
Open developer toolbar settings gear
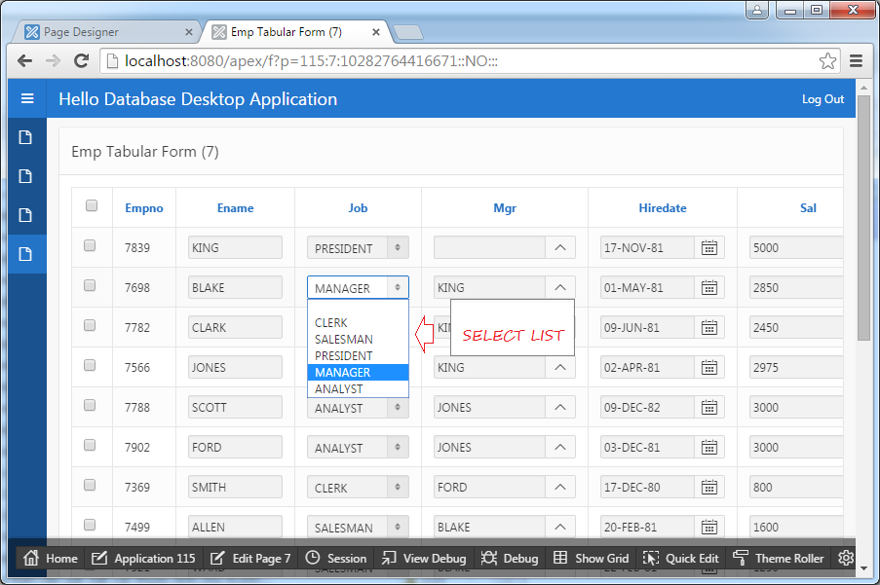846,558
